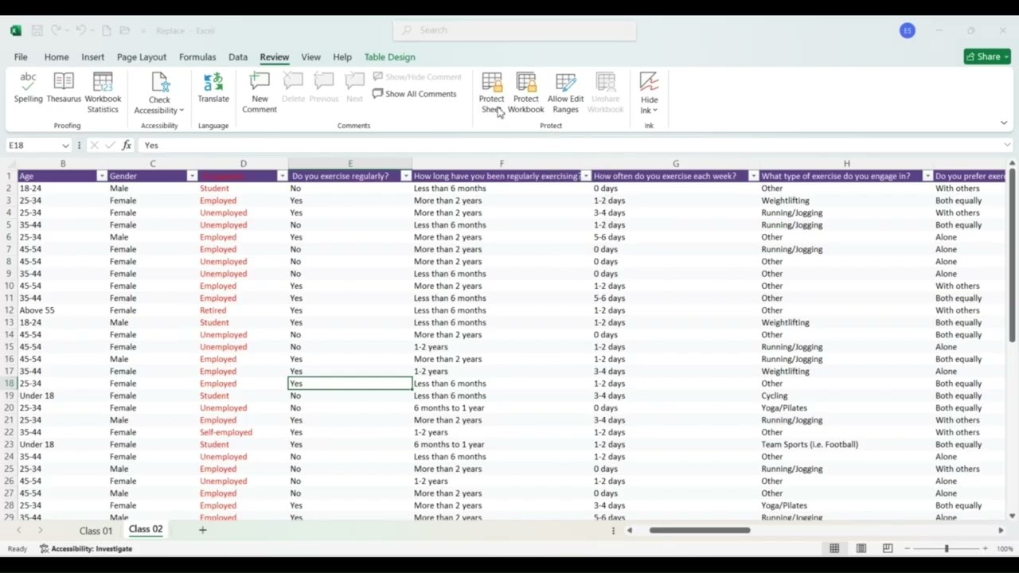Open 'Do you exercise regularly?' filter dropdown
The height and width of the screenshot is (573, 1019).
click(406, 176)
